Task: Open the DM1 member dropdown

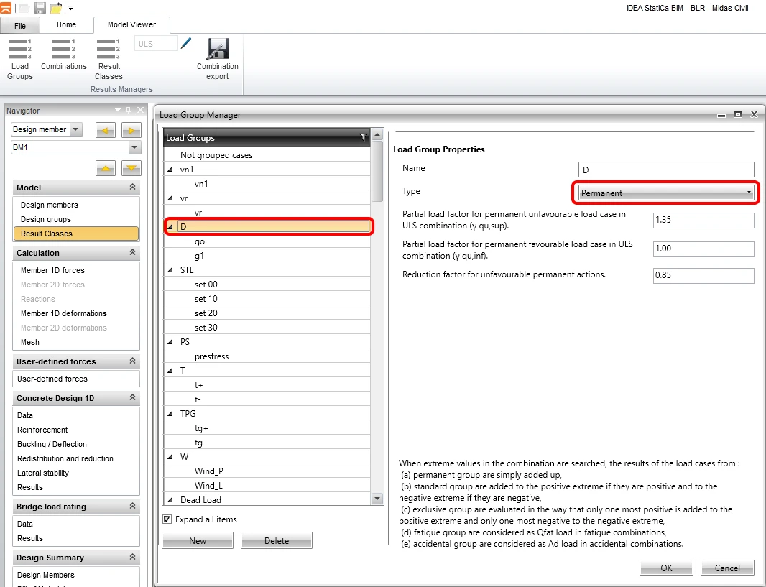Action: pos(134,147)
